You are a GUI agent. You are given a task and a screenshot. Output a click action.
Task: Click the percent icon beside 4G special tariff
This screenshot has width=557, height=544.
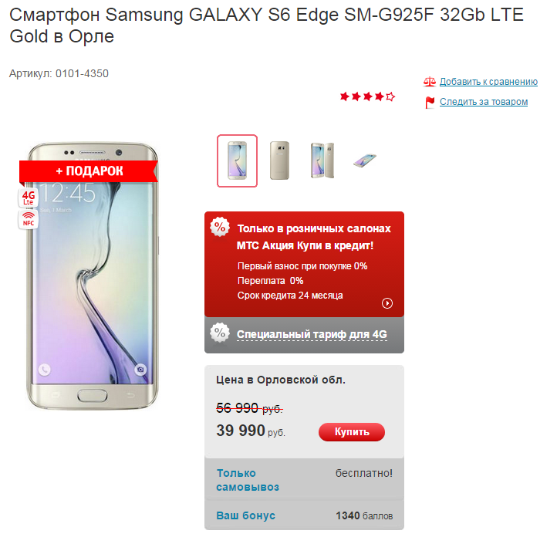[220, 333]
